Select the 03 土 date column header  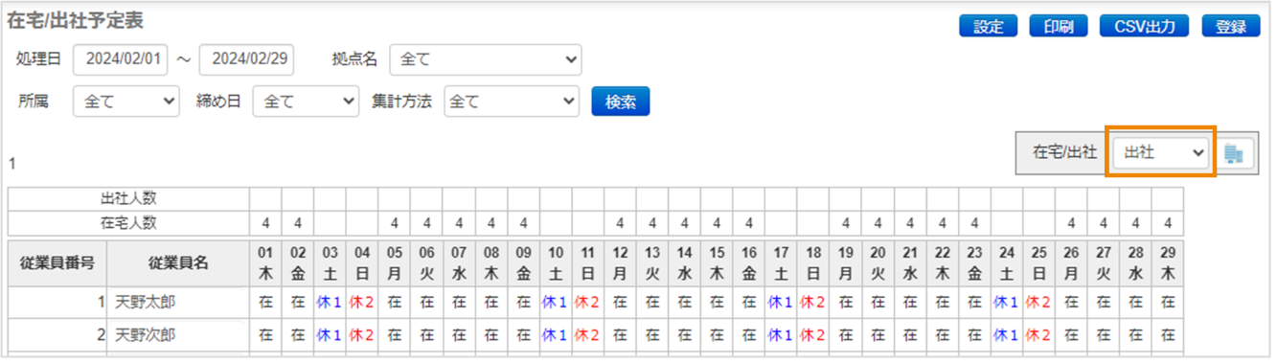pos(330,263)
